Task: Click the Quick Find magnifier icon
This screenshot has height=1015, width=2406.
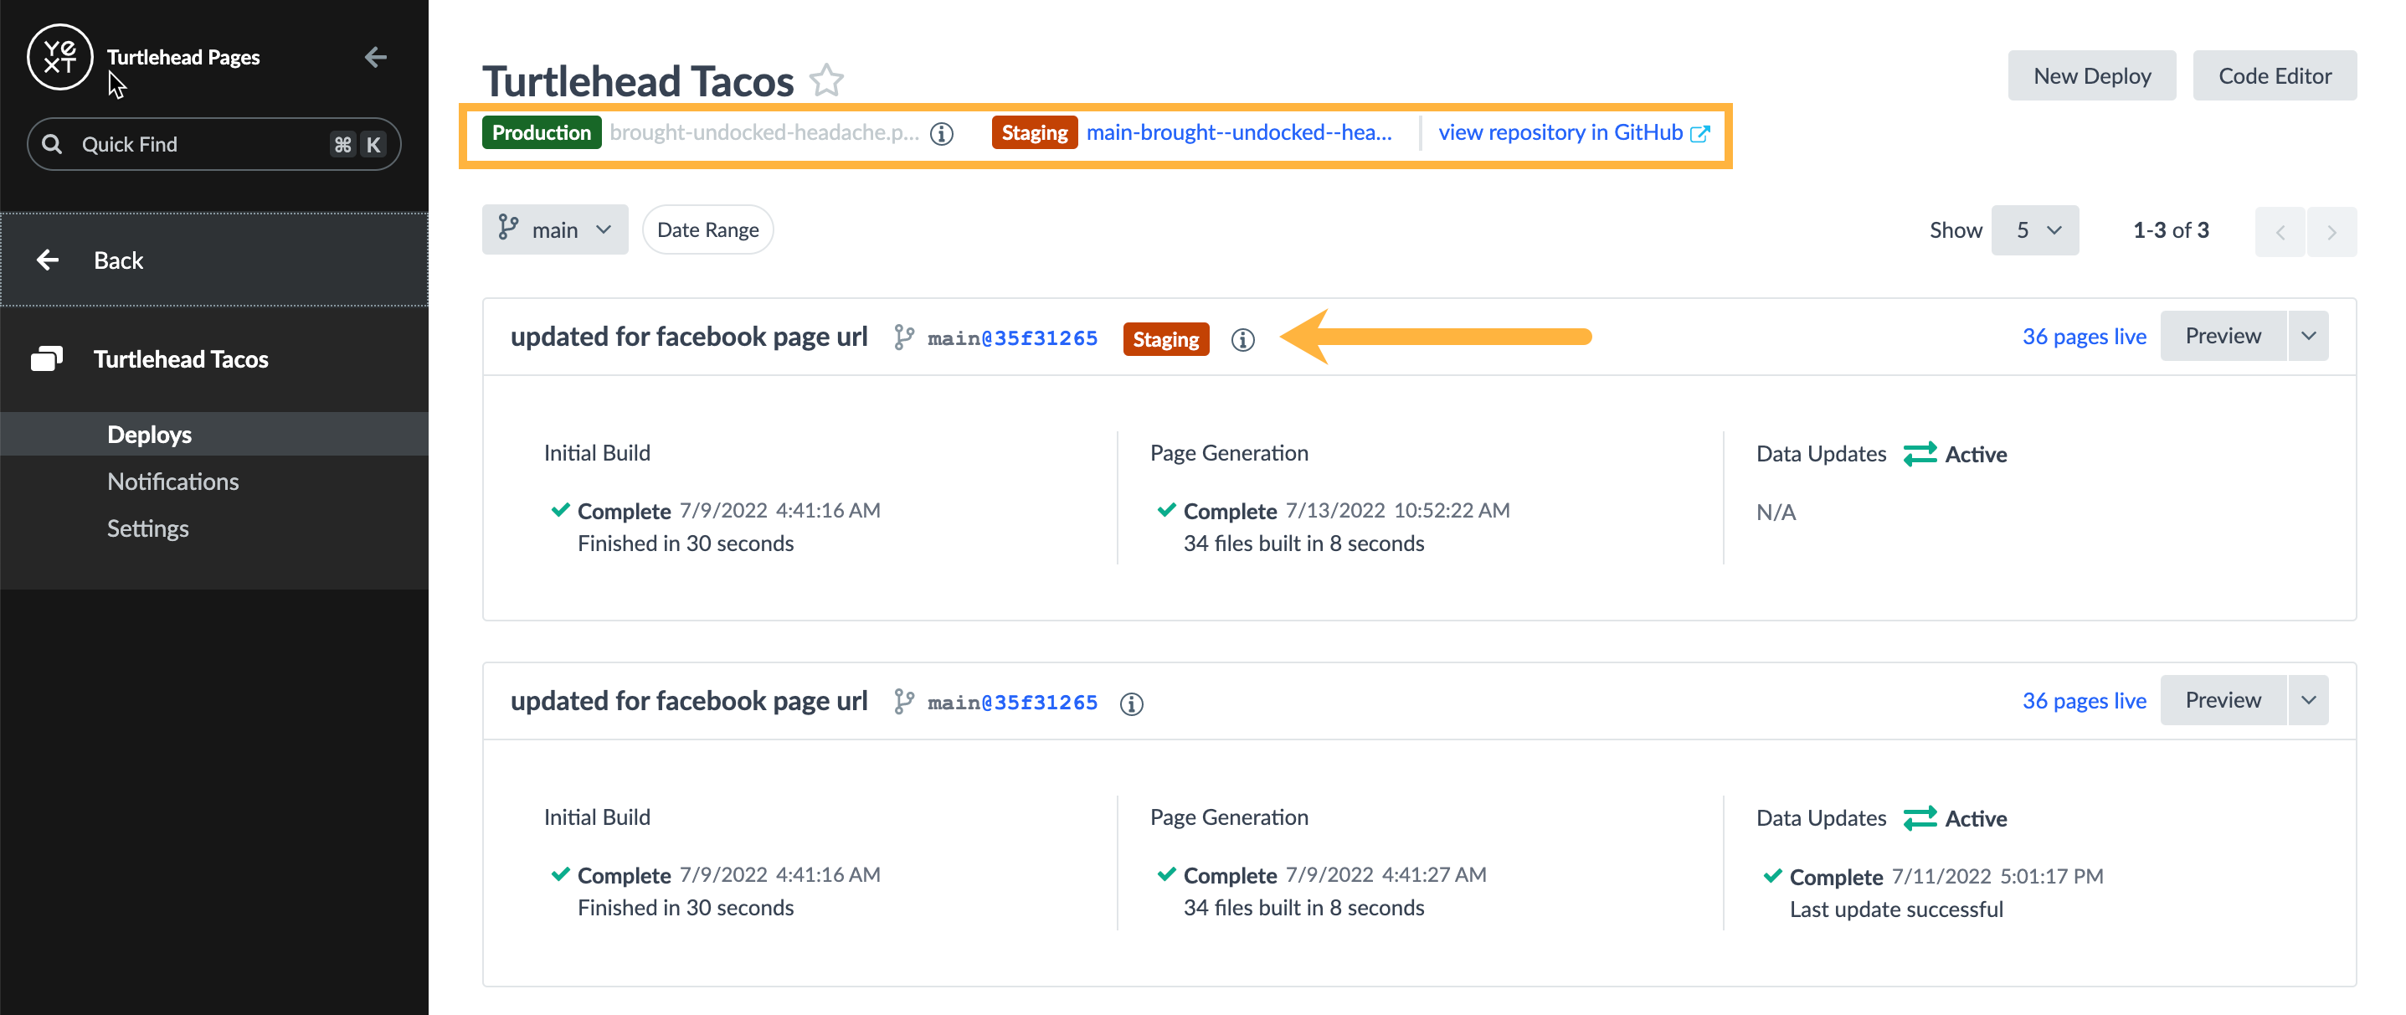Action: [52, 144]
